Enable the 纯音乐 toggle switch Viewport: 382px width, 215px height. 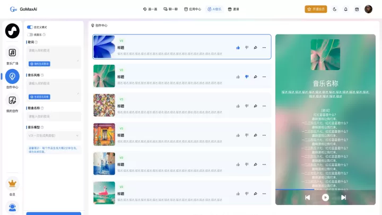30,35
